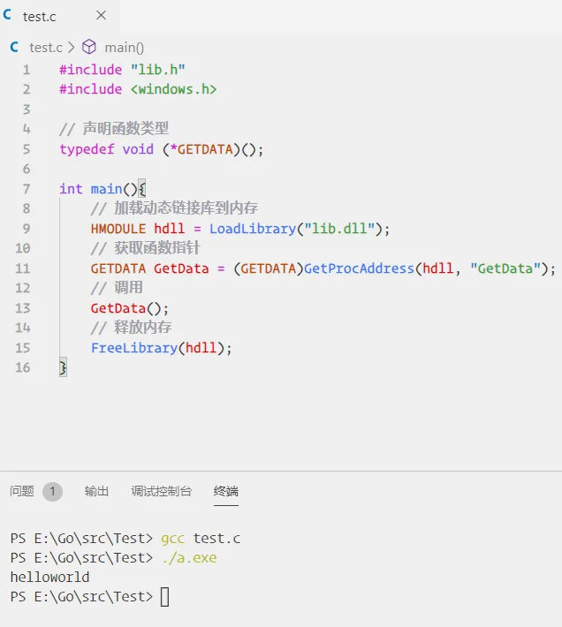Click the terminal cursor at last prompt
The height and width of the screenshot is (627, 562).
164,597
